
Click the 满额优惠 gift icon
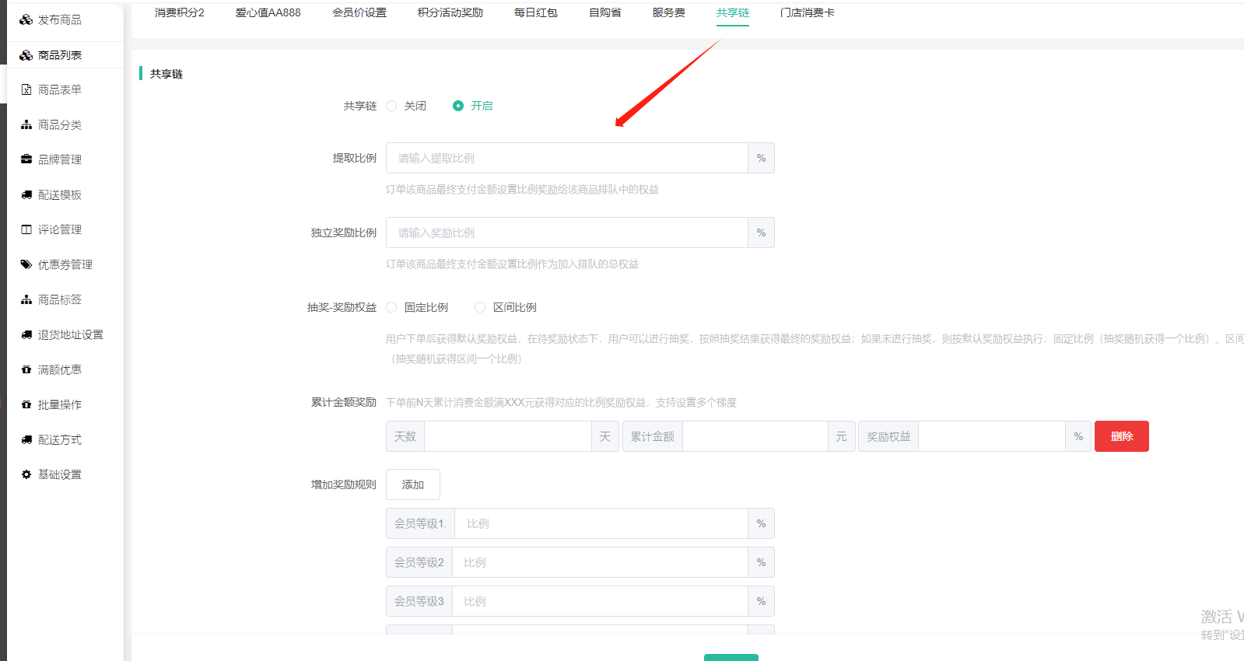click(26, 370)
